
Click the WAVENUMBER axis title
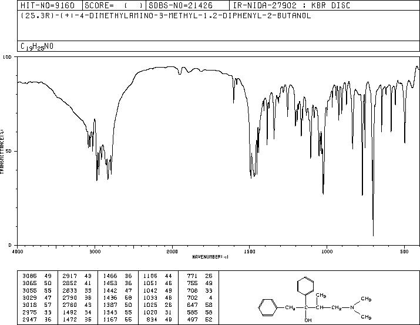(210, 257)
